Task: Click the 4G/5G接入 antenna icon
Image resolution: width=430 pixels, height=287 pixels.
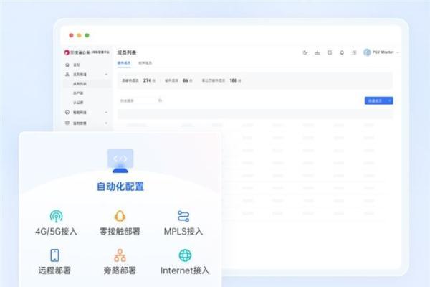Action: [56, 216]
